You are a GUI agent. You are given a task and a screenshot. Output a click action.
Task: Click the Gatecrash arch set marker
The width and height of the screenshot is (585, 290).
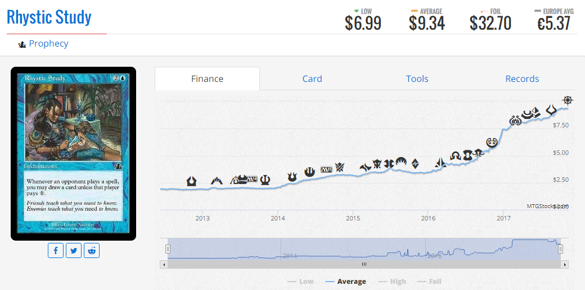click(x=217, y=182)
